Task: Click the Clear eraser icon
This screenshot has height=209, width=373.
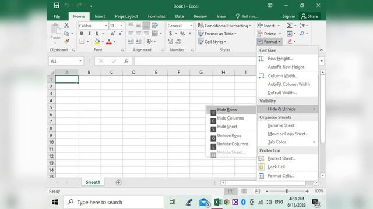Action: click(290, 41)
